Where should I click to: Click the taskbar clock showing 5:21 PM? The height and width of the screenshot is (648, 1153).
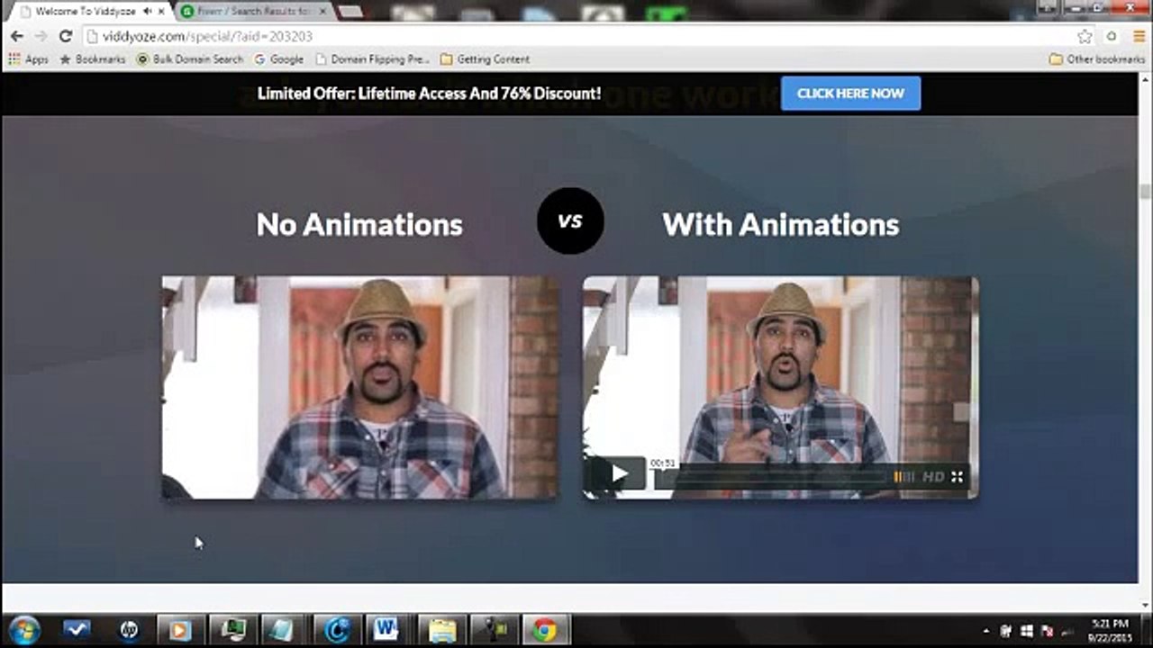(x=1110, y=630)
